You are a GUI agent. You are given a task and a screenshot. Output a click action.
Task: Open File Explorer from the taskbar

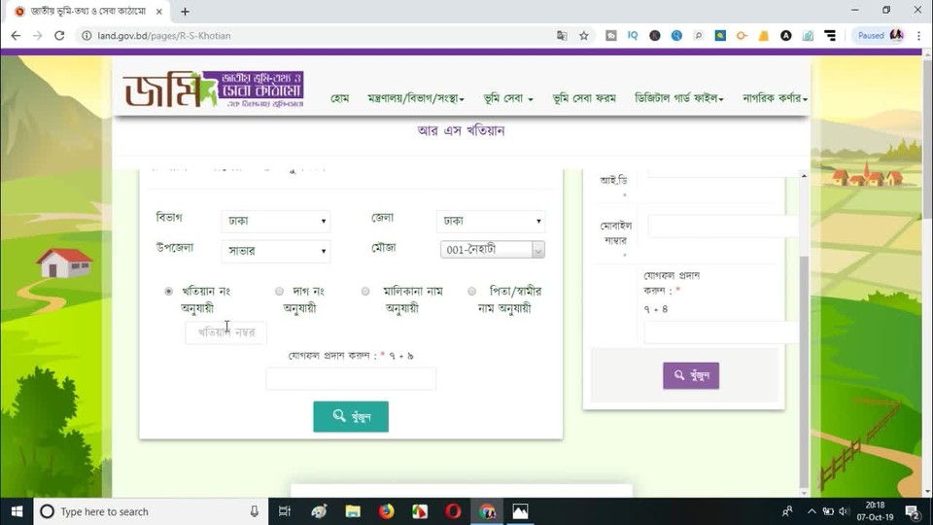click(353, 511)
